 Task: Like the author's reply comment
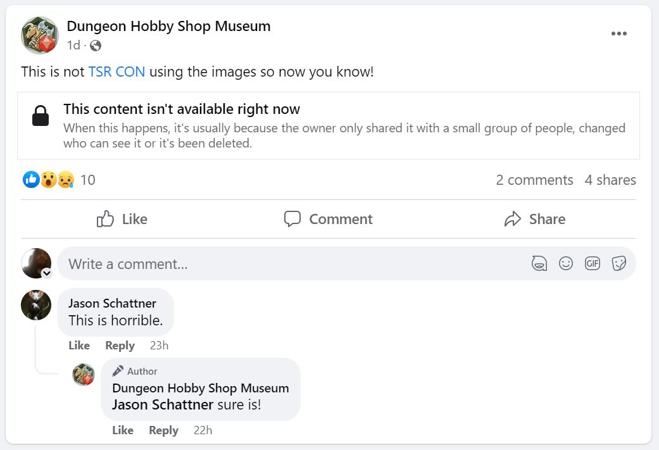[x=123, y=430]
